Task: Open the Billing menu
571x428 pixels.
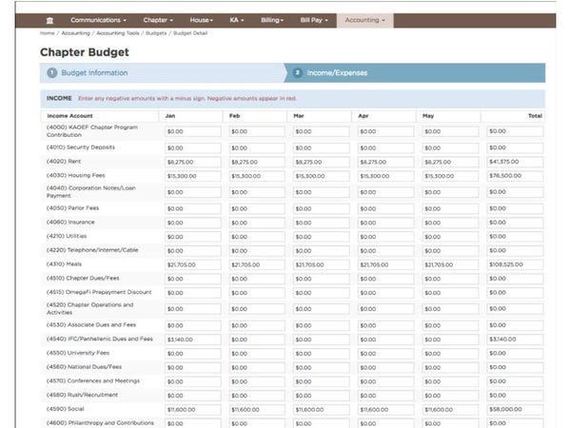Action: point(272,20)
